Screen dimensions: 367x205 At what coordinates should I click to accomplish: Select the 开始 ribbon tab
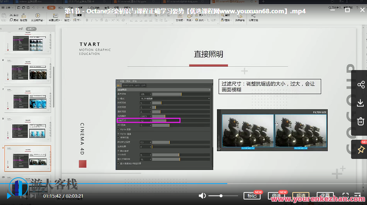[51, 8]
